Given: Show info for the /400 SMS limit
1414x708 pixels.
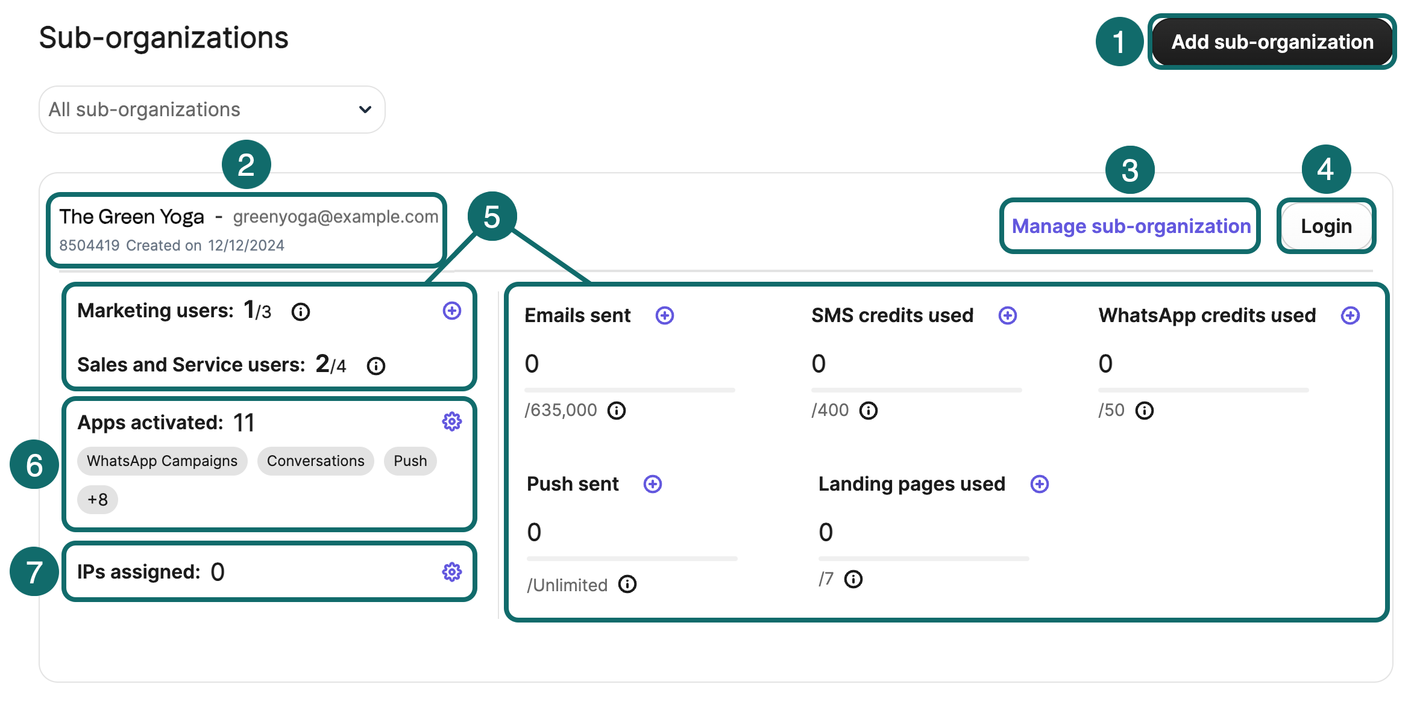Looking at the screenshot, I should (x=869, y=411).
